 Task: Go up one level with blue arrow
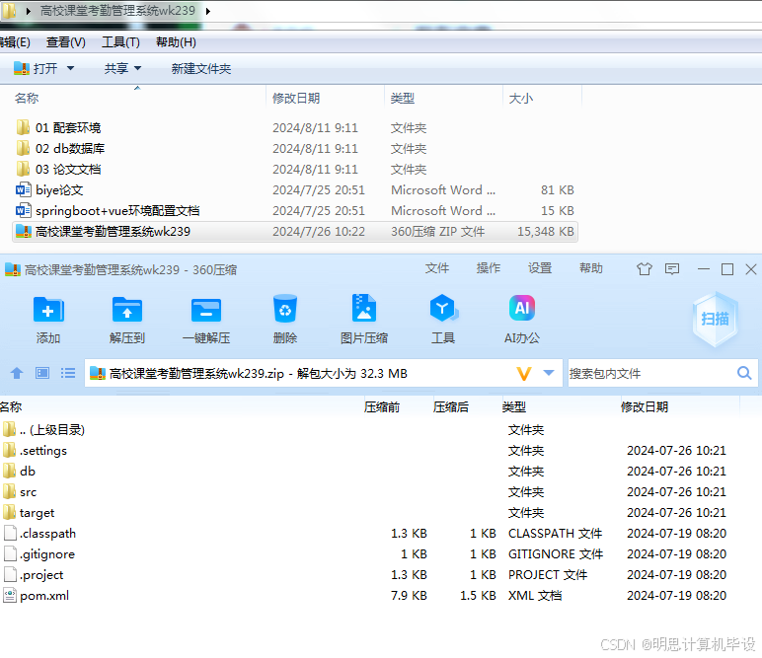(17, 373)
